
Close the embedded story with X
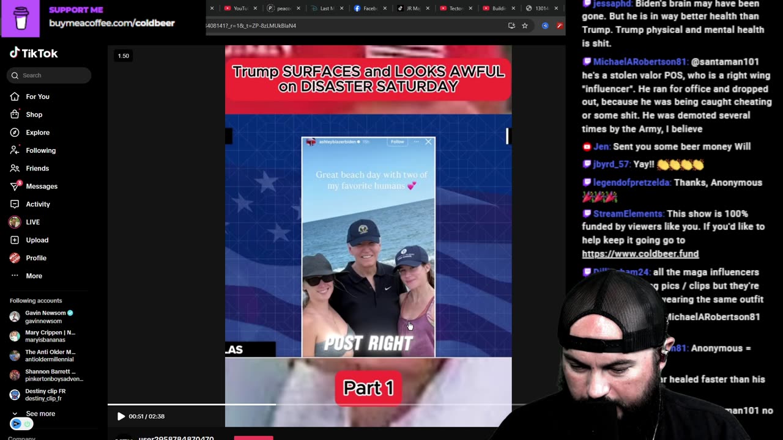(x=428, y=142)
